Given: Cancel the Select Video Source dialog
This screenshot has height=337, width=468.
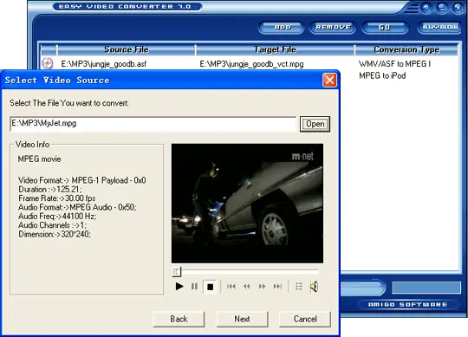Looking at the screenshot, I should coord(305,319).
